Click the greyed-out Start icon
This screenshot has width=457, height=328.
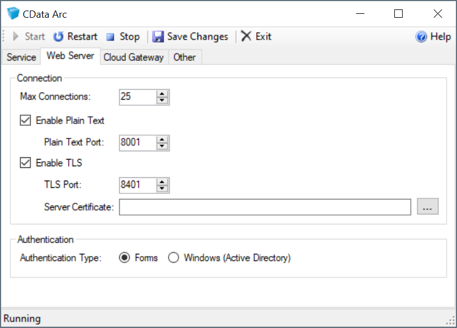(16, 37)
